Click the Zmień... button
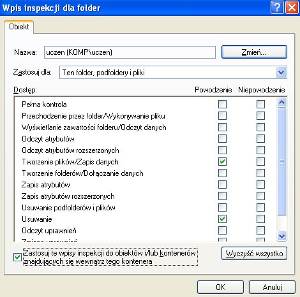 coord(254,52)
